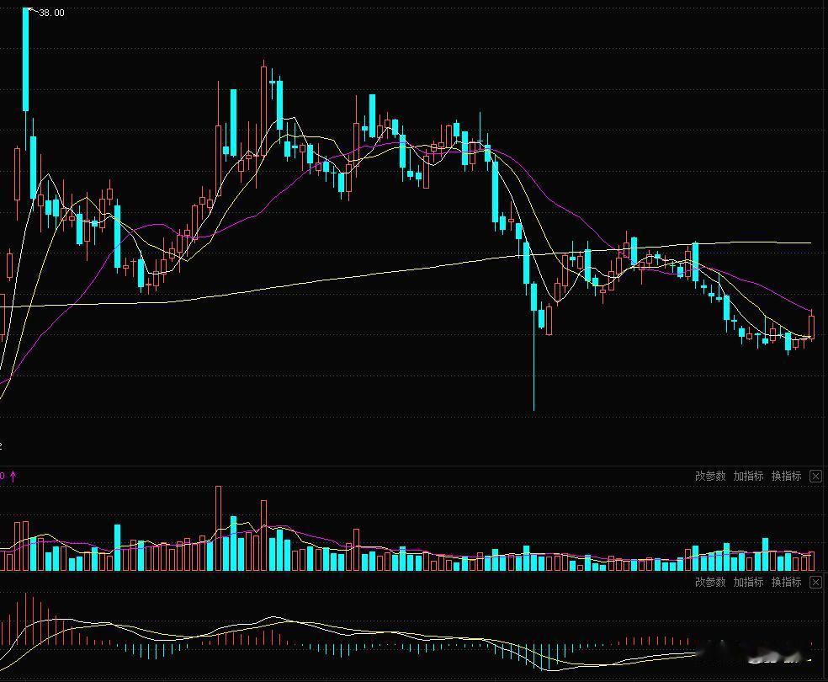Image resolution: width=828 pixels, height=682 pixels.
Task: Click 加指标 in the MACD panel
Action: (748, 582)
